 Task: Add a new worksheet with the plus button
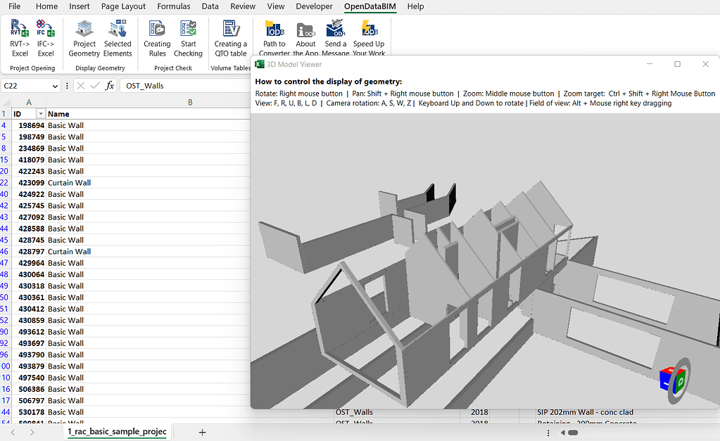click(x=202, y=431)
